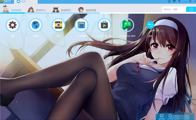The width and height of the screenshot is (196, 120).
Task: Open the gift box icon in title bar
Action: [x=174, y=1]
